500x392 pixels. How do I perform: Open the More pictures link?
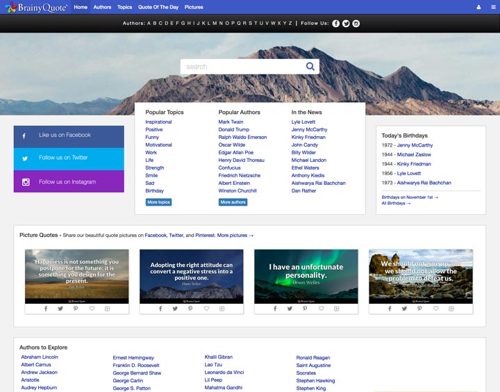(235, 235)
